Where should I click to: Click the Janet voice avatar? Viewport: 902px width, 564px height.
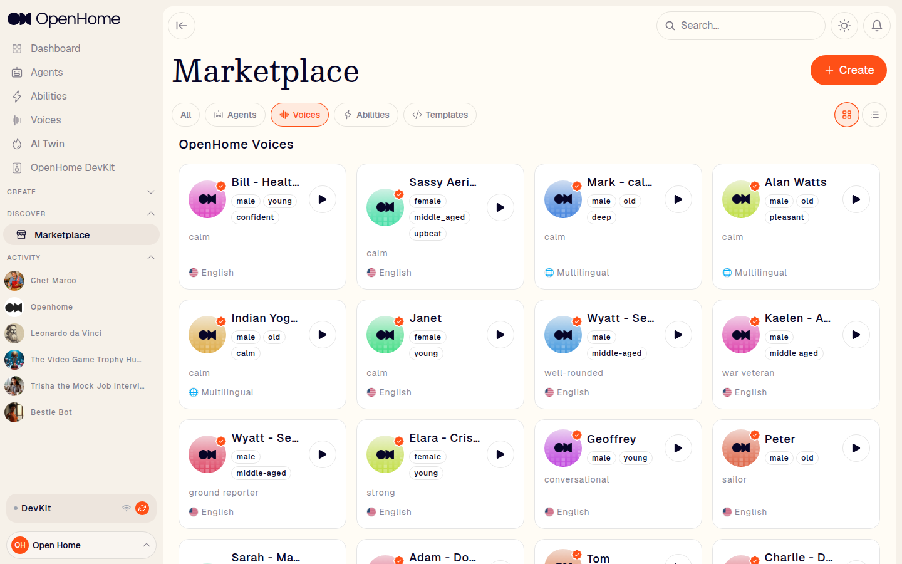pos(385,335)
